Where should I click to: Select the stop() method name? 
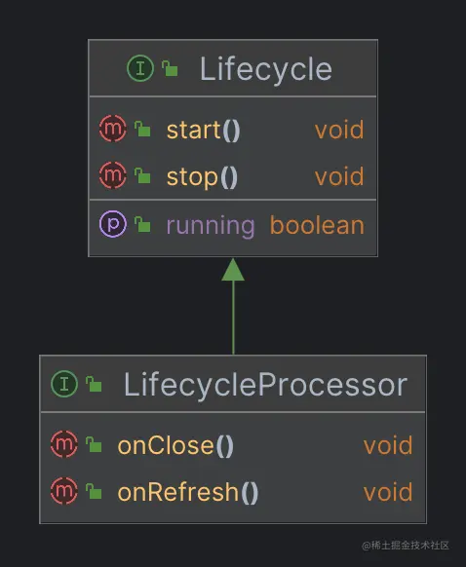(x=202, y=177)
